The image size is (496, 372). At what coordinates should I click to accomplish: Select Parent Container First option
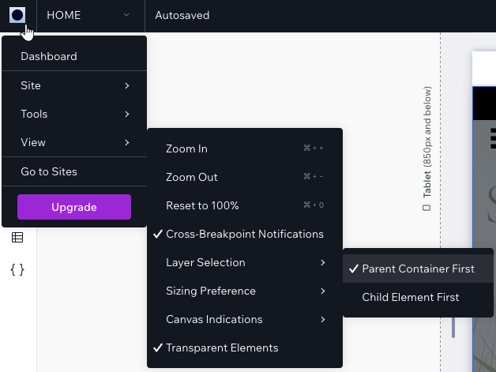[x=418, y=269]
